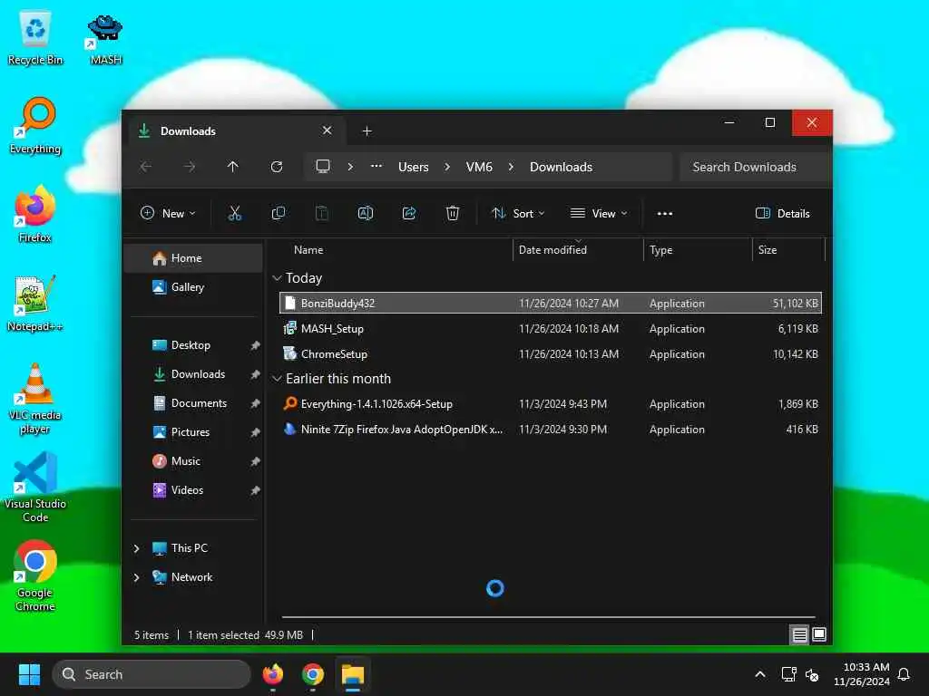Select the MASH_Setup file
This screenshot has width=929, height=696.
click(551, 328)
